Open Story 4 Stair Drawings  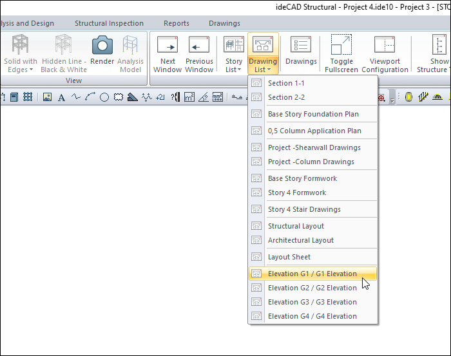[x=304, y=209]
